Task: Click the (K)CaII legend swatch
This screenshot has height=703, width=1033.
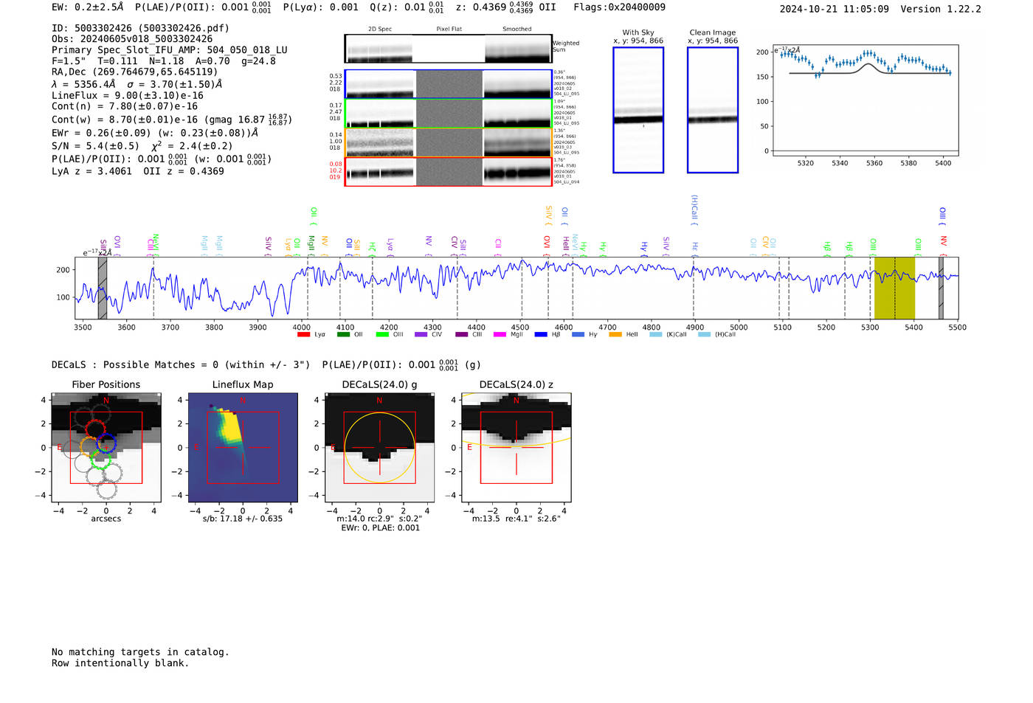Action: (656, 335)
